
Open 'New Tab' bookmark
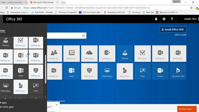(x=148, y=12)
